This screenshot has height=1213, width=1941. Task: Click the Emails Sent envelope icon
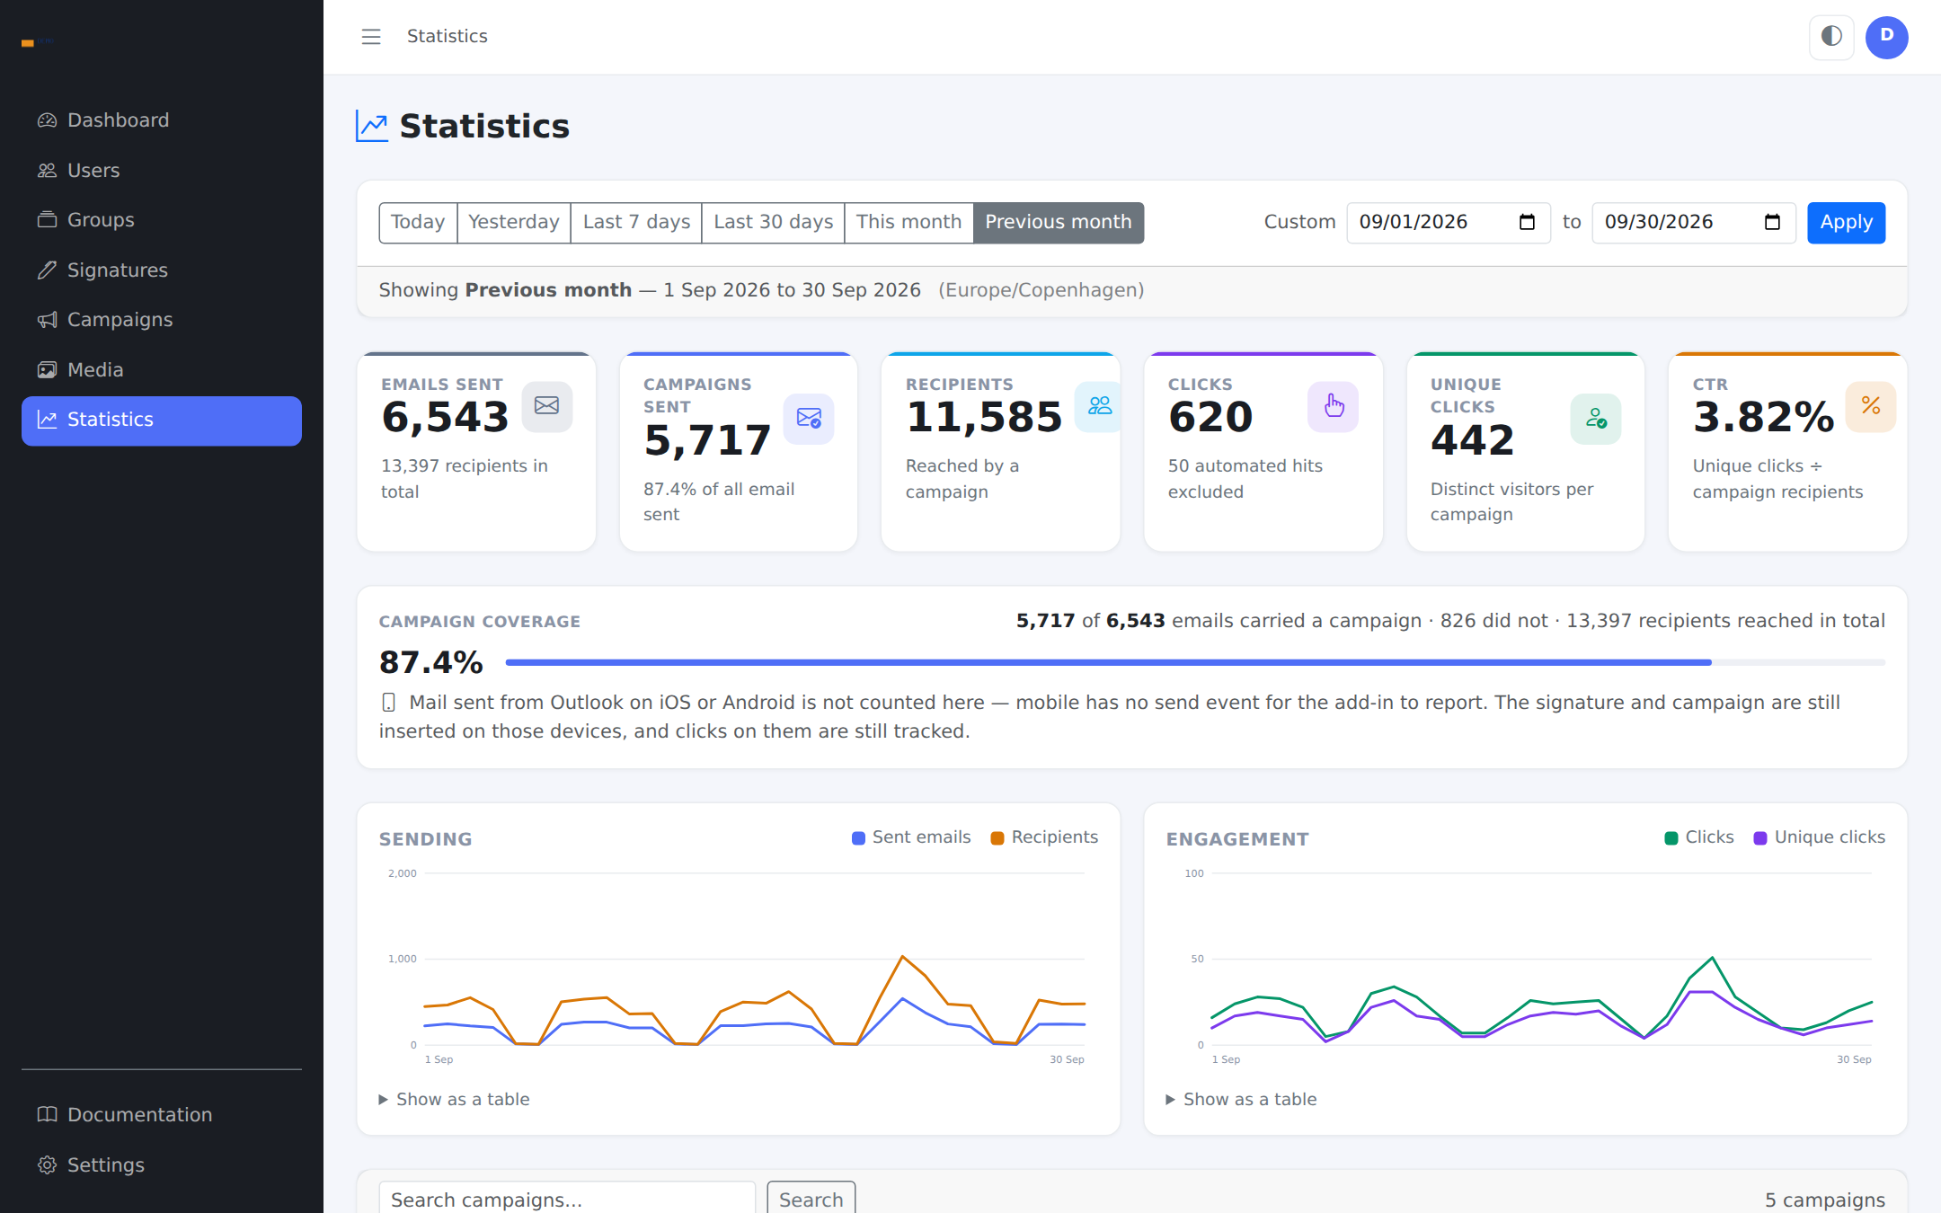[546, 406]
